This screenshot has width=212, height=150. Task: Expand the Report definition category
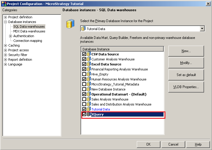tap(5, 60)
